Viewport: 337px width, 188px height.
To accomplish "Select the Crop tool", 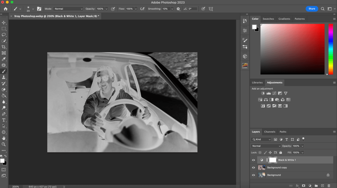I will point(4,47).
